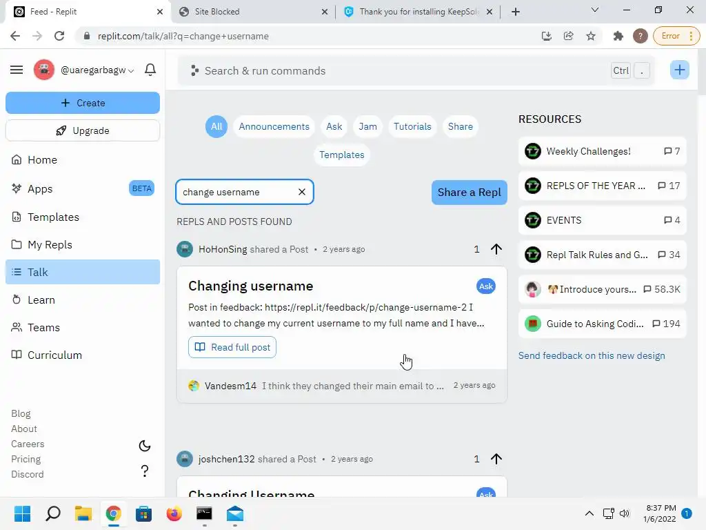The width and height of the screenshot is (706, 530).
Task: Select the Share filter pill
Action: [460, 127]
